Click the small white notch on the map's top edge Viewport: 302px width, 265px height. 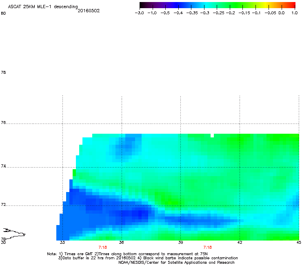click(212, 135)
